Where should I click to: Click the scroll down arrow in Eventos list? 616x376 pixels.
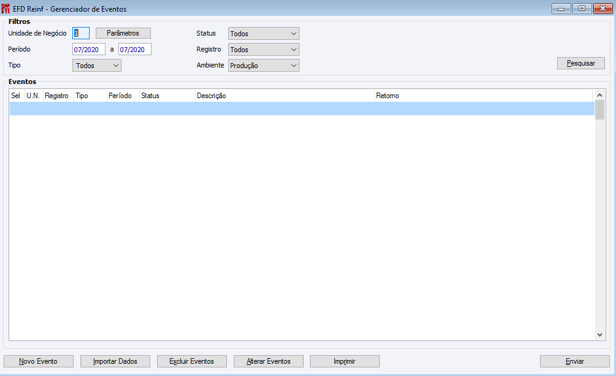(x=599, y=335)
